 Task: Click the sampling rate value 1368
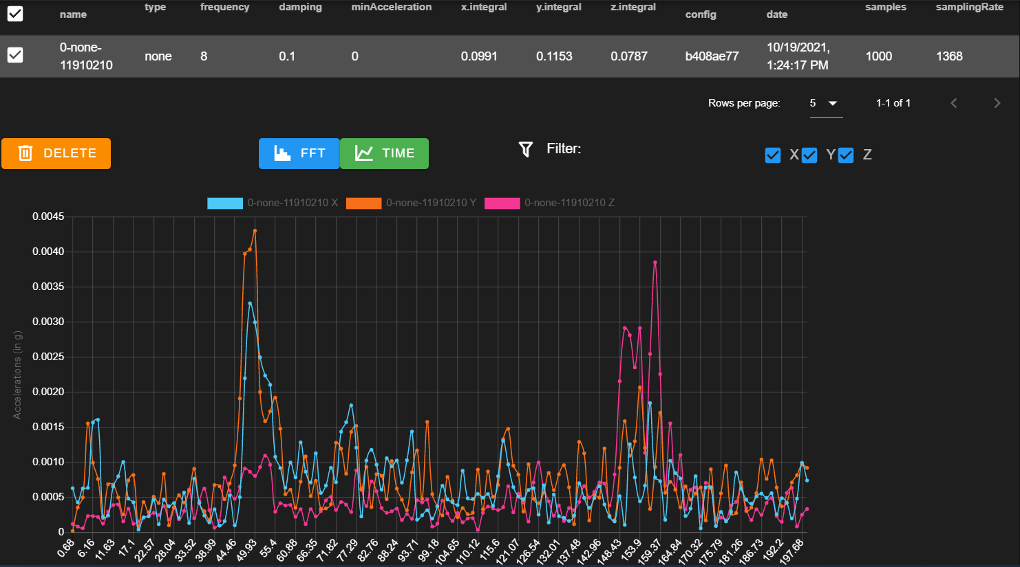click(x=949, y=56)
